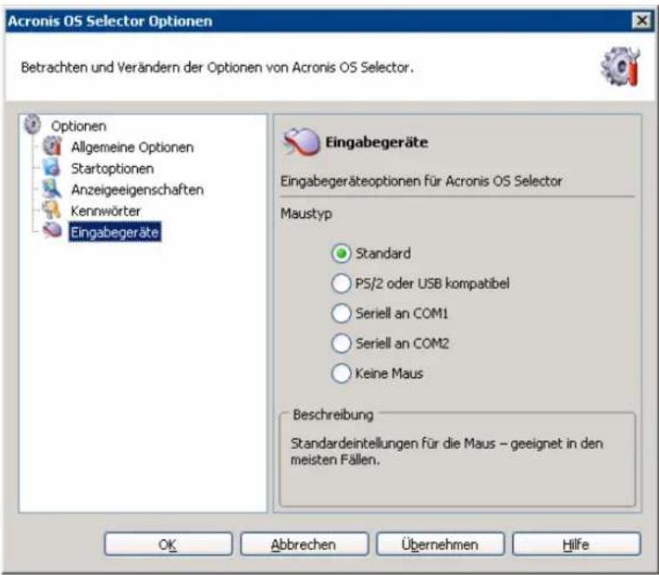Select the Keine Maus radio button
The image size is (659, 575).
[341, 373]
